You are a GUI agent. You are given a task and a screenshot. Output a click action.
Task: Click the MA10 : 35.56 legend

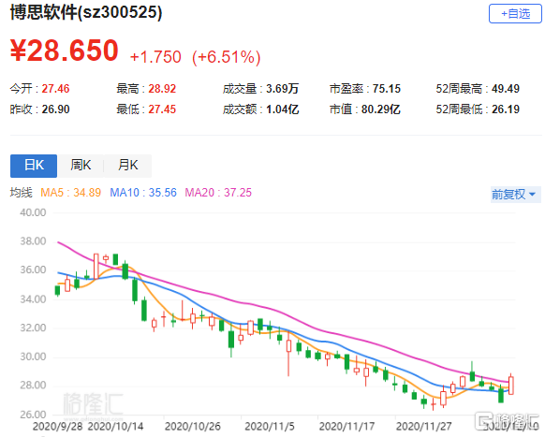click(143, 193)
